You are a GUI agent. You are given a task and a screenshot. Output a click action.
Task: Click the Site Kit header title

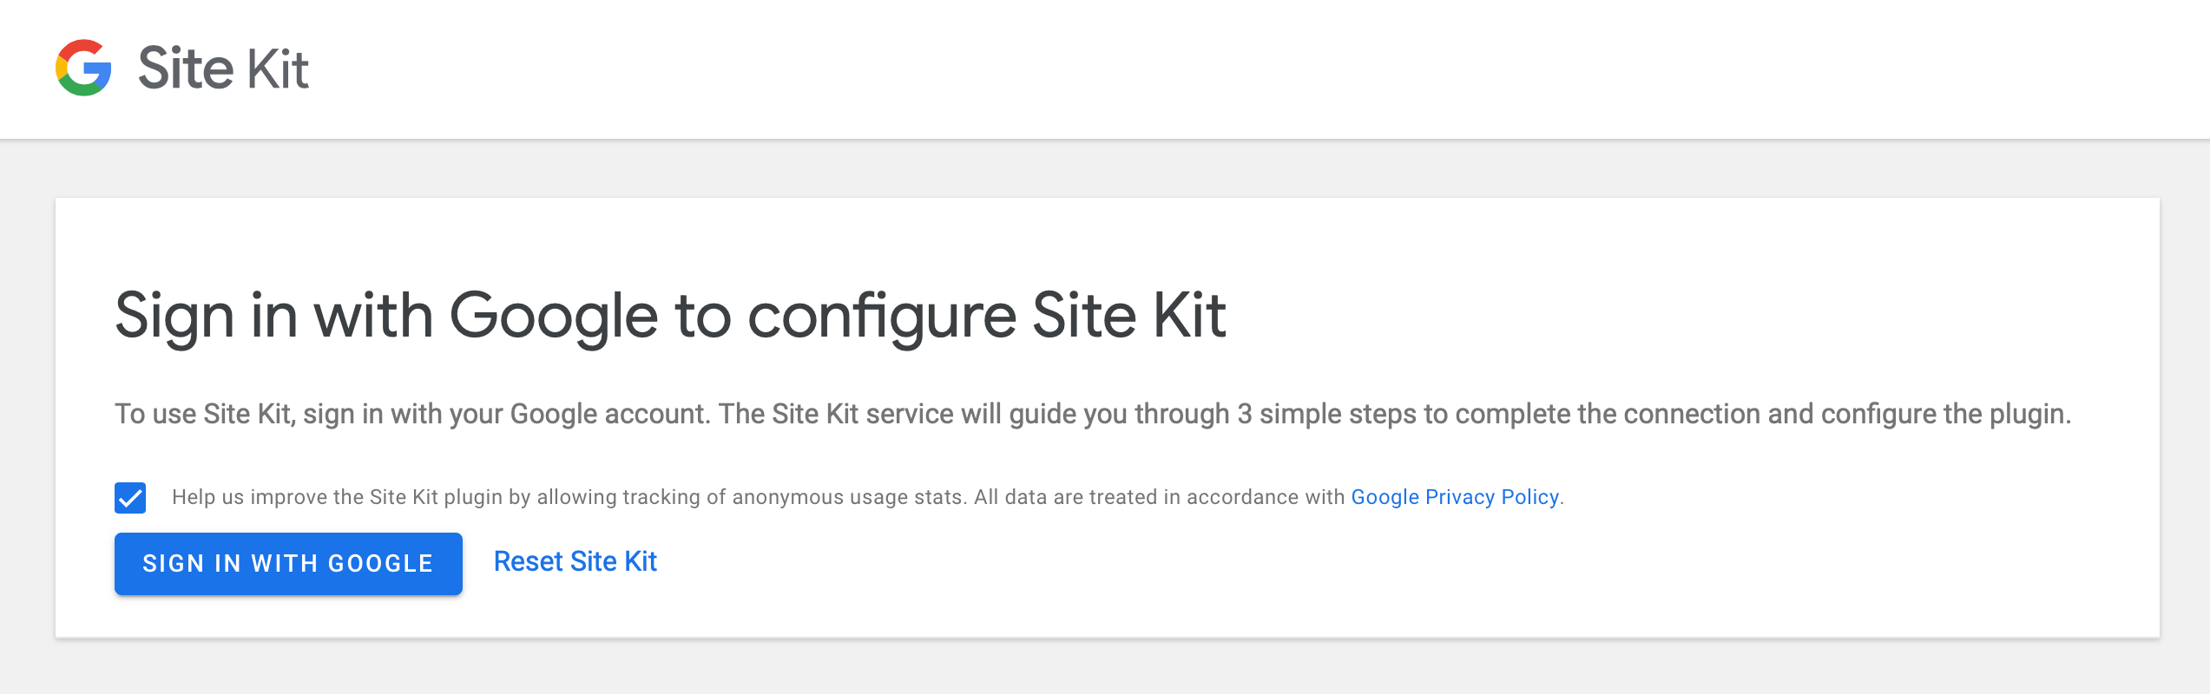(x=223, y=68)
